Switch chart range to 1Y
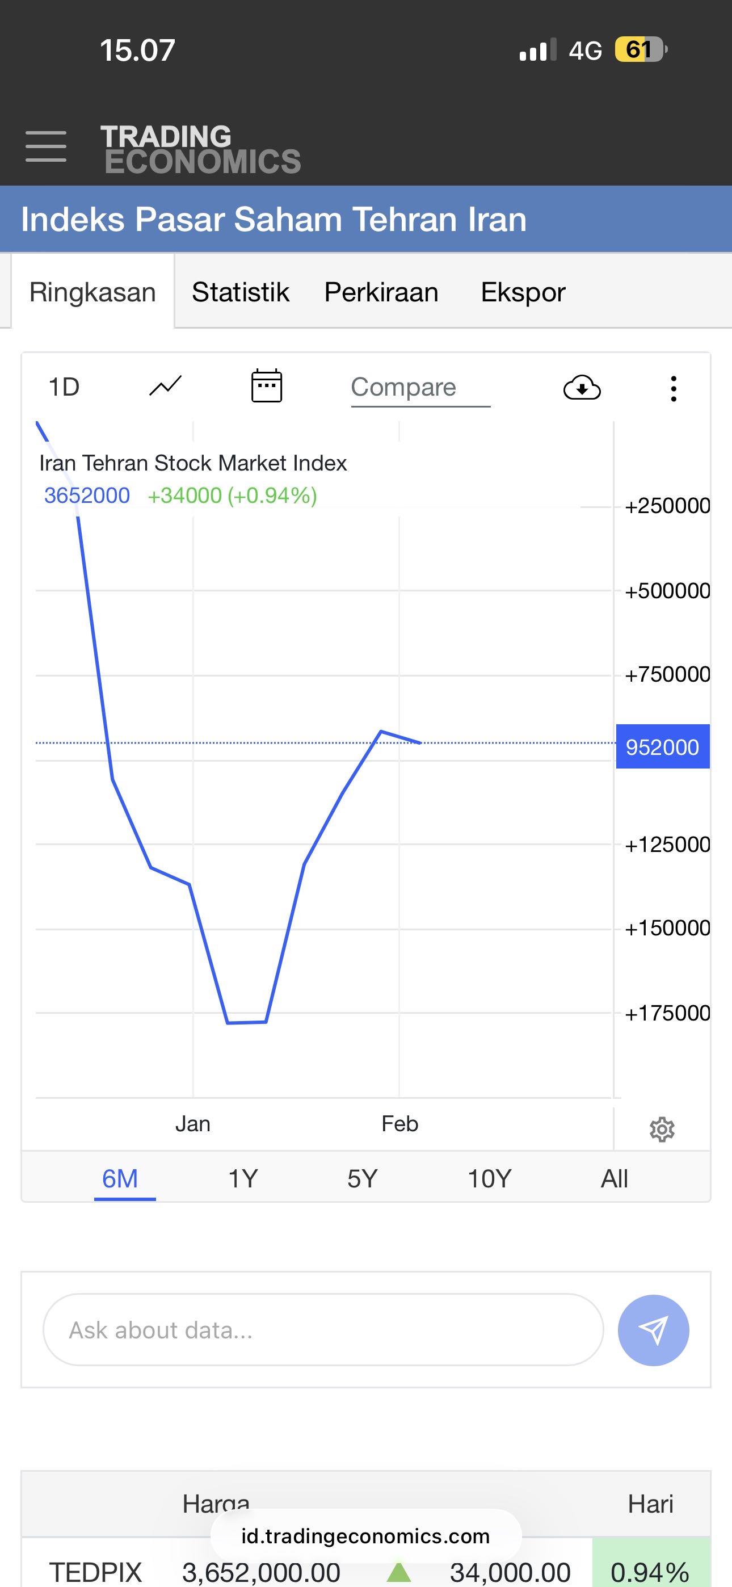The image size is (732, 1587). coord(243,1178)
